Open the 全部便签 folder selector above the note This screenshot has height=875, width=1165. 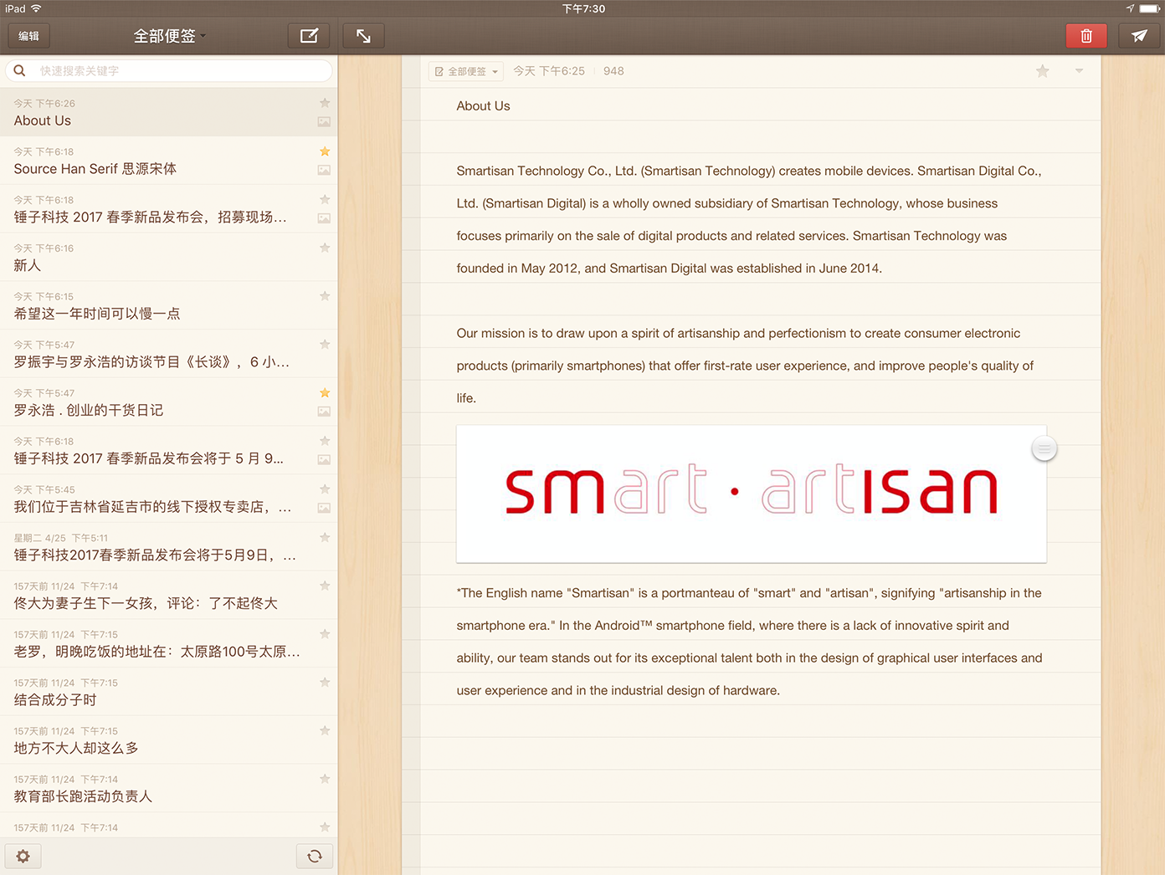(466, 71)
